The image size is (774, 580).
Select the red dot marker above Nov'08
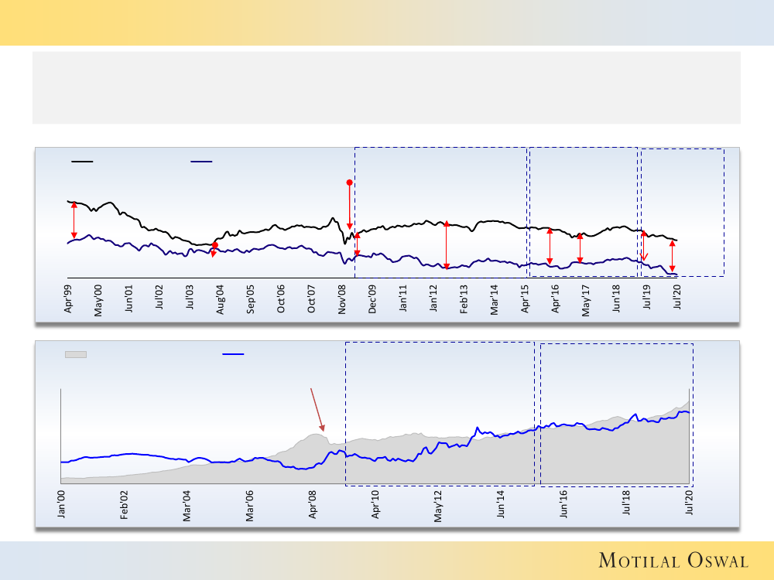(x=349, y=183)
